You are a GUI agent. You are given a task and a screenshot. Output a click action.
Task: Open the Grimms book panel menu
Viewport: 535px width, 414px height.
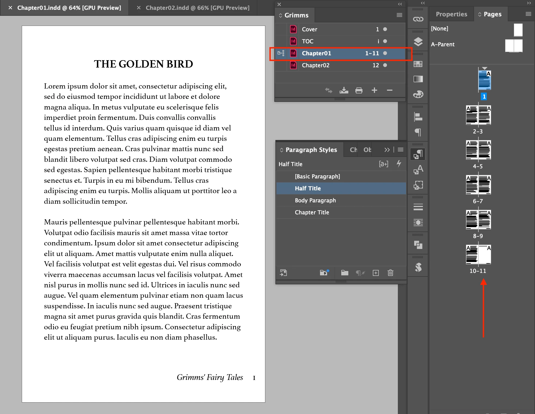click(x=399, y=15)
